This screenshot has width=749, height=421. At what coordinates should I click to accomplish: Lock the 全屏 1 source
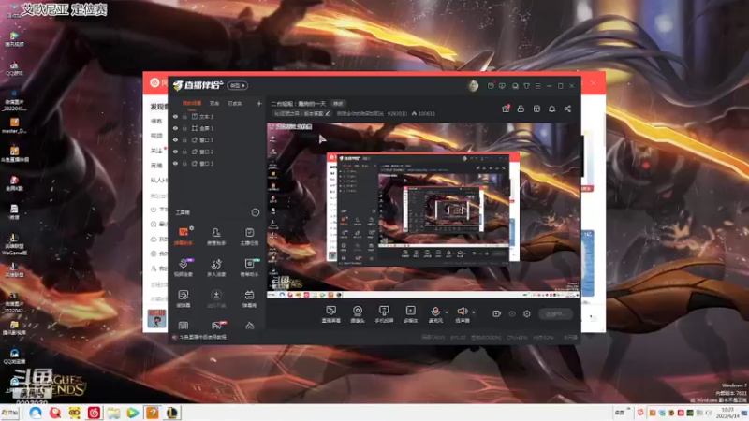[x=184, y=128]
